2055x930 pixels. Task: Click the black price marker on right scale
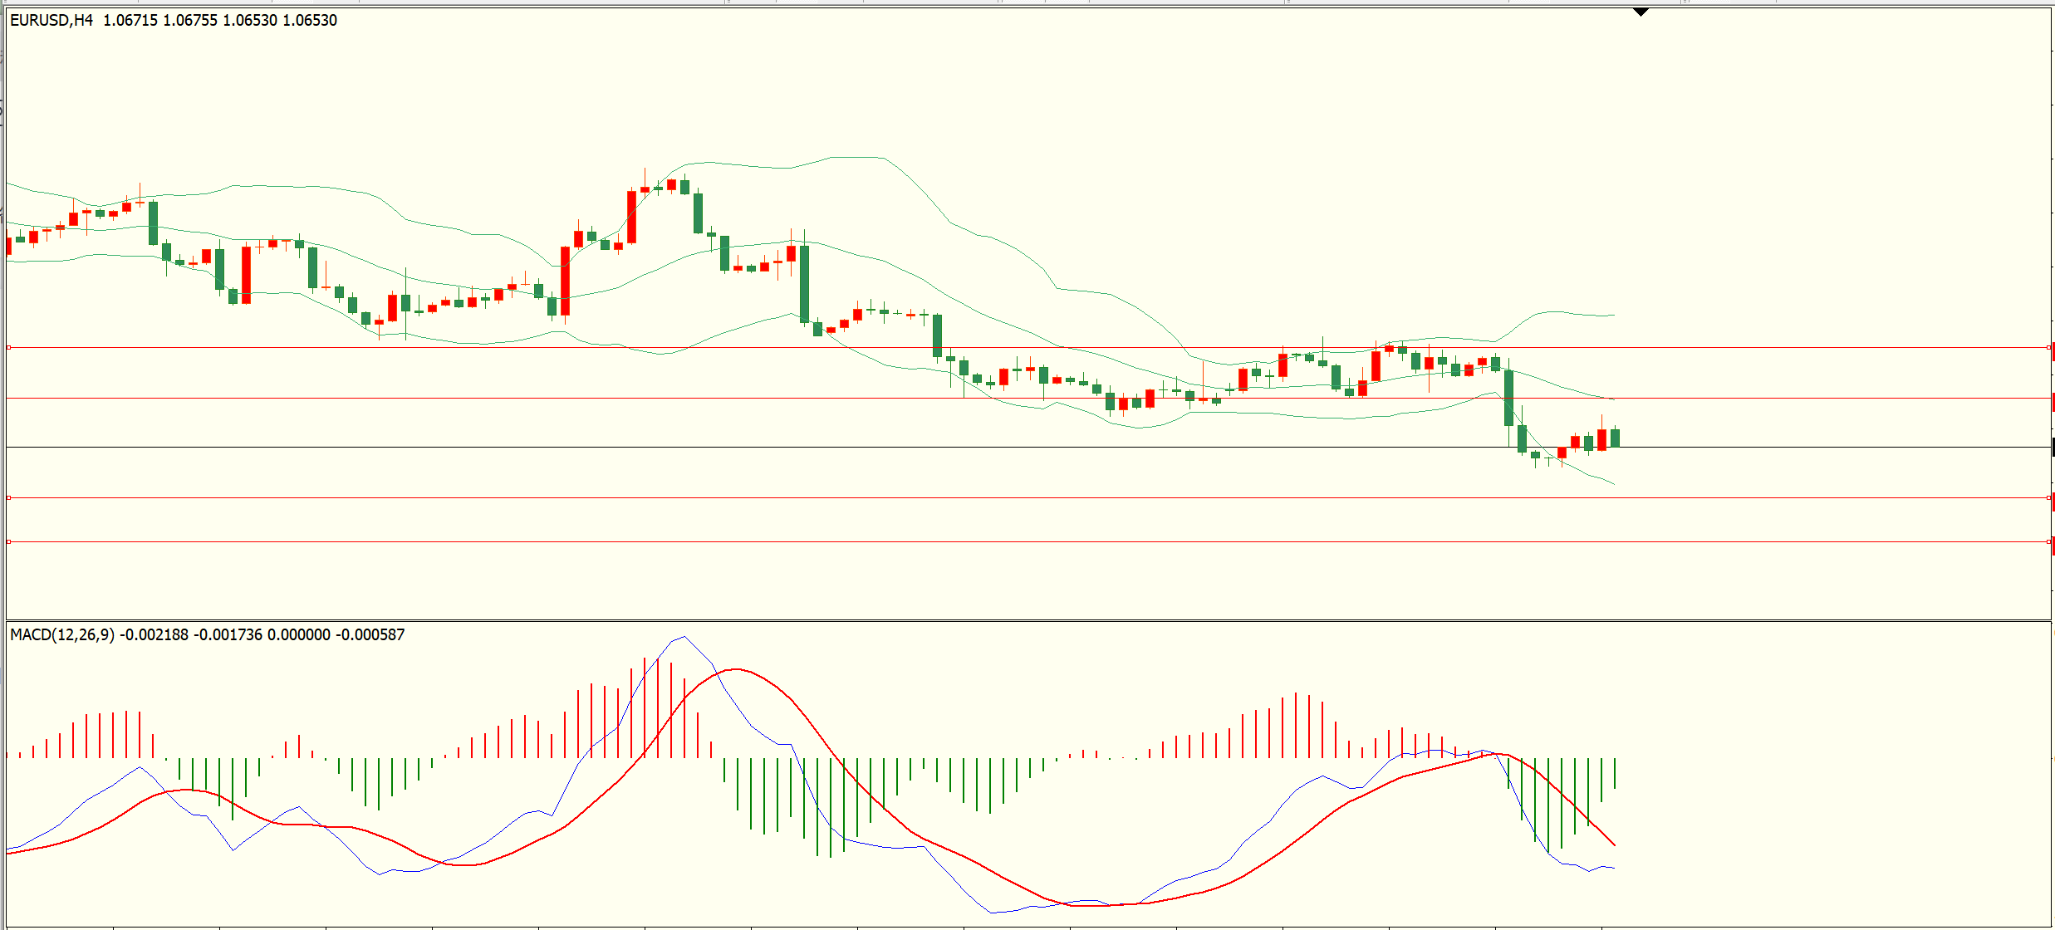[2053, 448]
